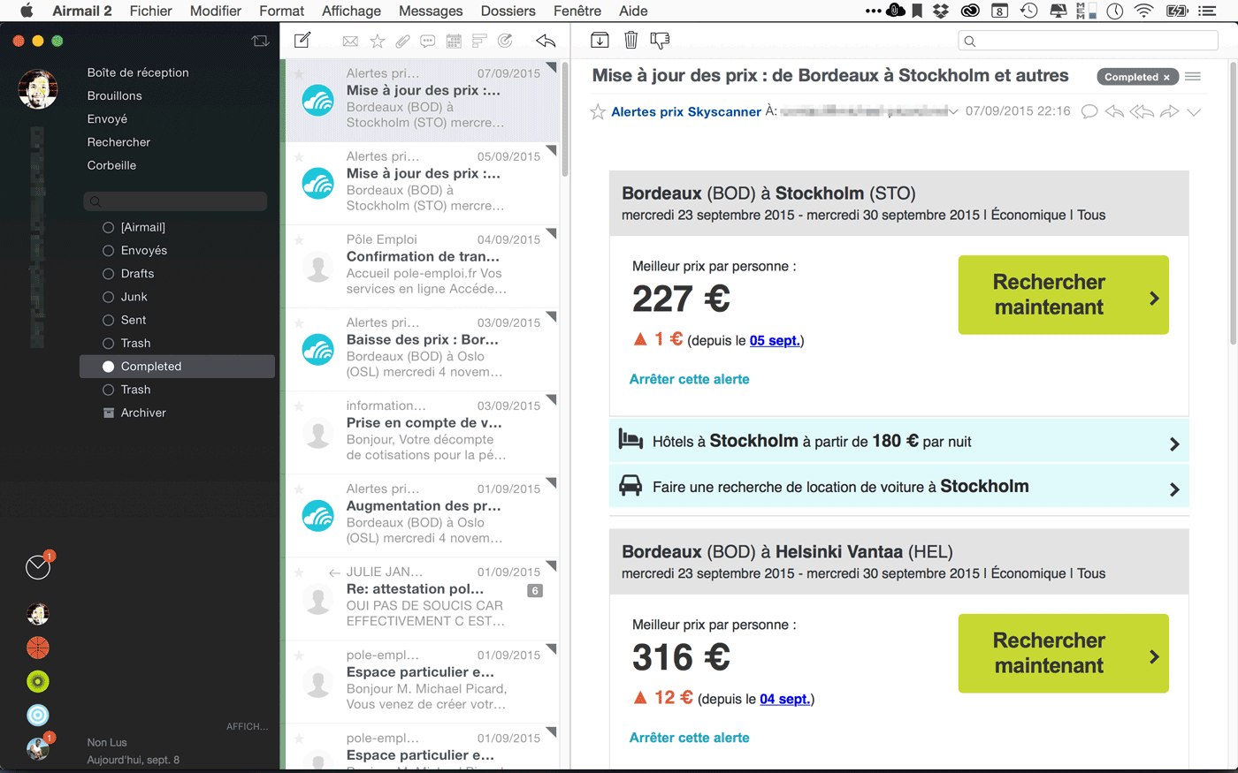Filter message list by starred icon
1238x773 pixels.
coord(377,41)
